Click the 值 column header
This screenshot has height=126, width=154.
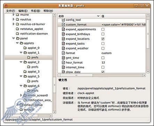click(123, 16)
